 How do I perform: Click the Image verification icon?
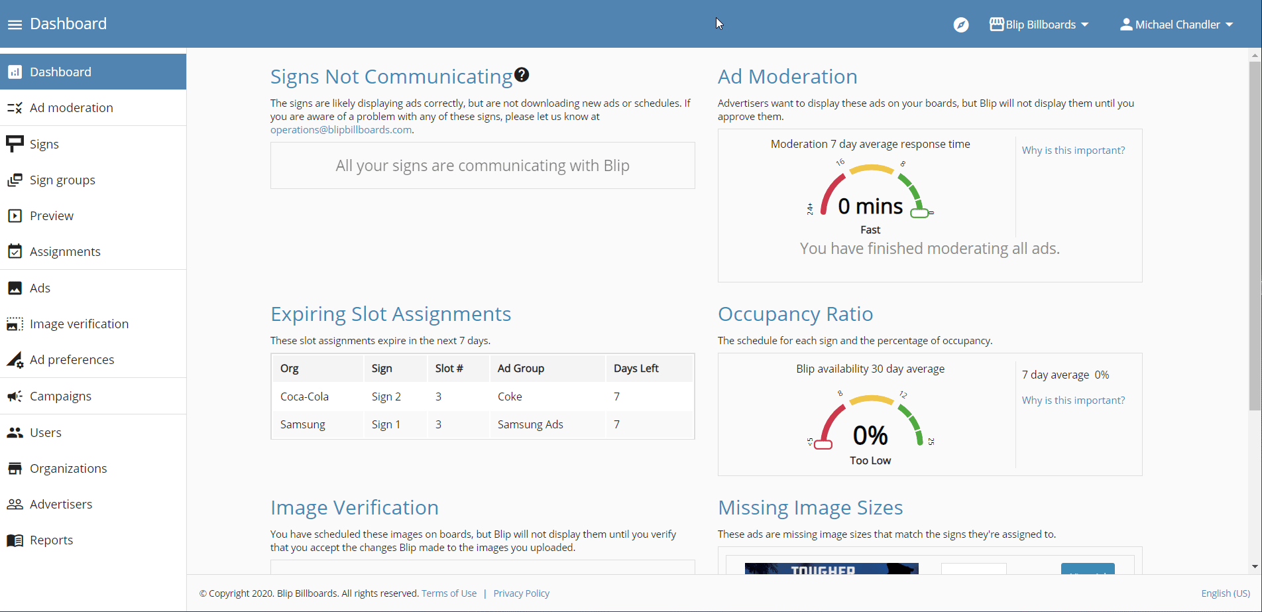pyautogui.click(x=15, y=323)
